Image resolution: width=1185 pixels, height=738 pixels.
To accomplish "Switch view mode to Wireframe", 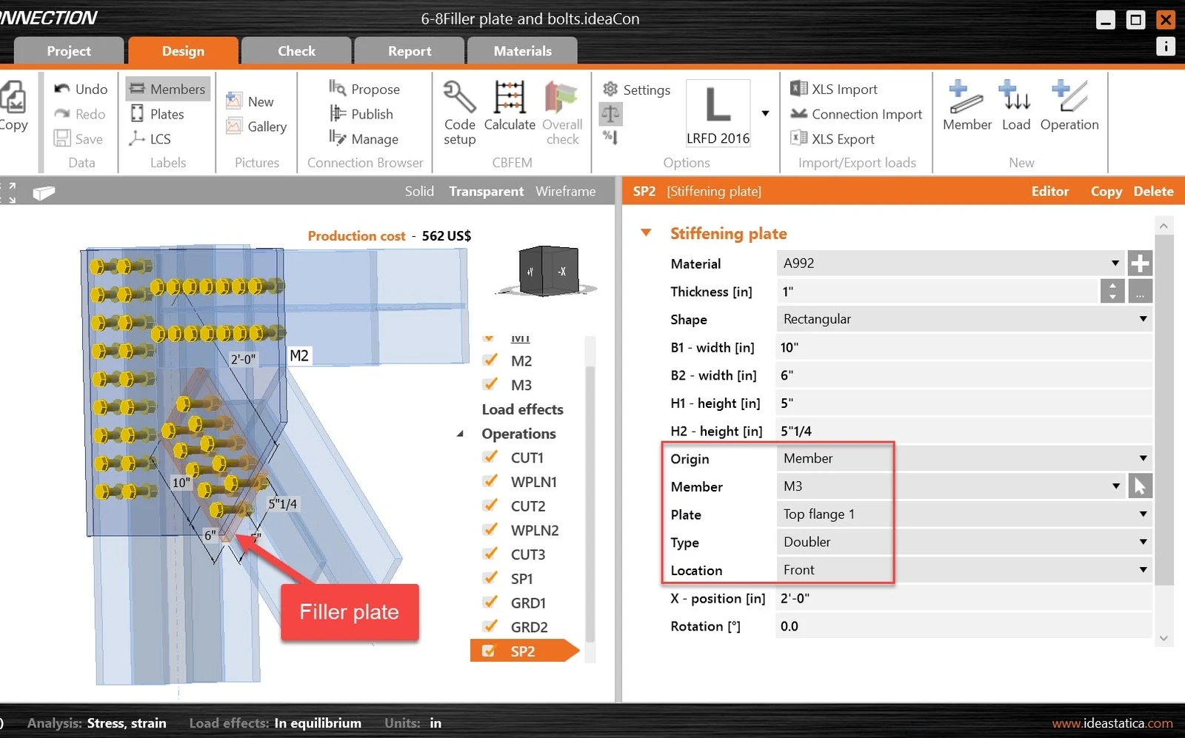I will (565, 191).
